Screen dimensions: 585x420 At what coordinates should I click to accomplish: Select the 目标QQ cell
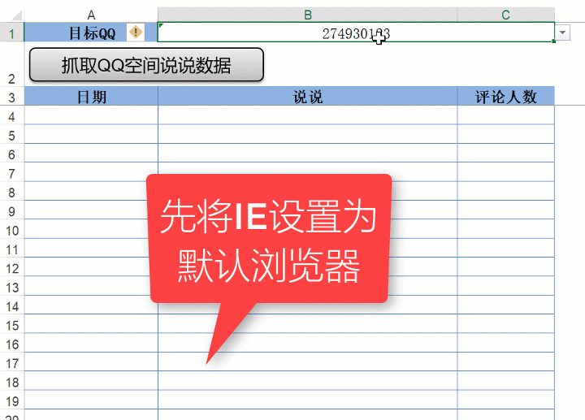[91, 32]
